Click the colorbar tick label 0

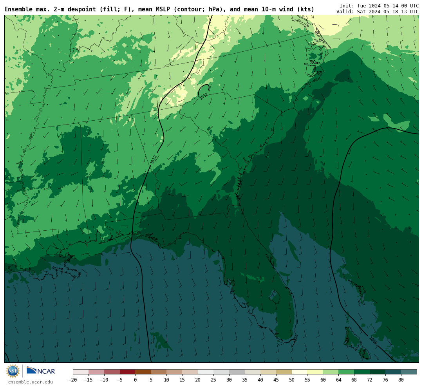(x=136, y=380)
